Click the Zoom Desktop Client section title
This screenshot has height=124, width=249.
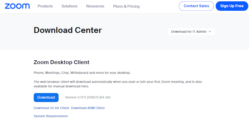click(61, 62)
